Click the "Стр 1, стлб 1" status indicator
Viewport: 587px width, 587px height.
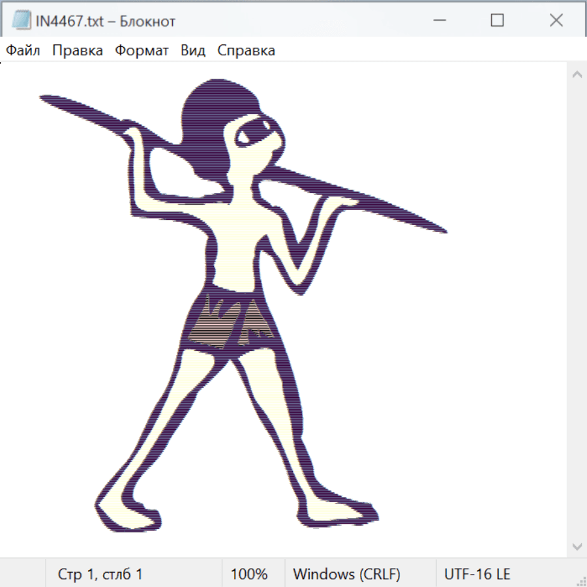coord(100,575)
